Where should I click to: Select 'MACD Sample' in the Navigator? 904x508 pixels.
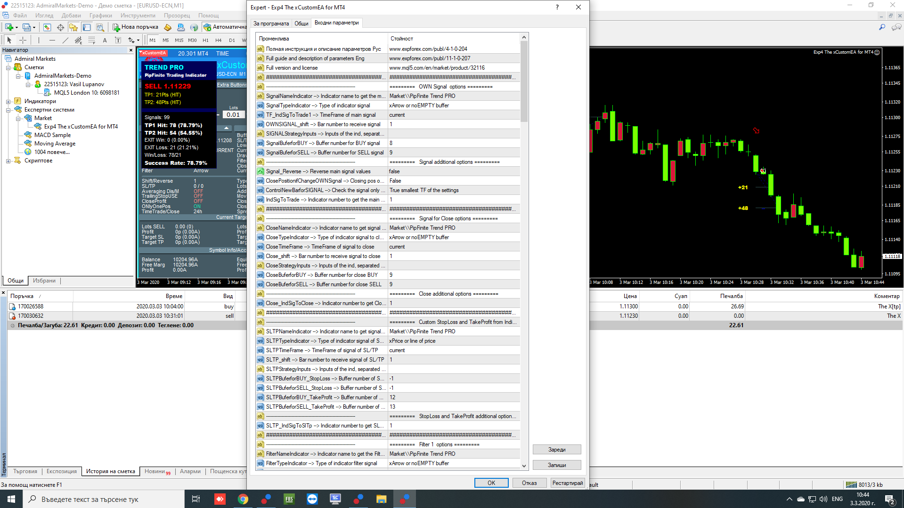pos(52,135)
